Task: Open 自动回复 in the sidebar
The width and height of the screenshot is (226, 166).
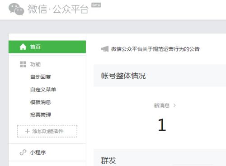Action: 41,77
